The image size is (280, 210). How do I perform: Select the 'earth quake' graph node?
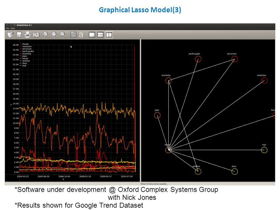point(198,59)
